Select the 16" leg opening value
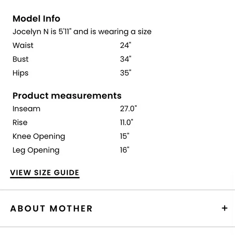Image resolution: width=235 pixels, height=235 pixels. [x=125, y=150]
